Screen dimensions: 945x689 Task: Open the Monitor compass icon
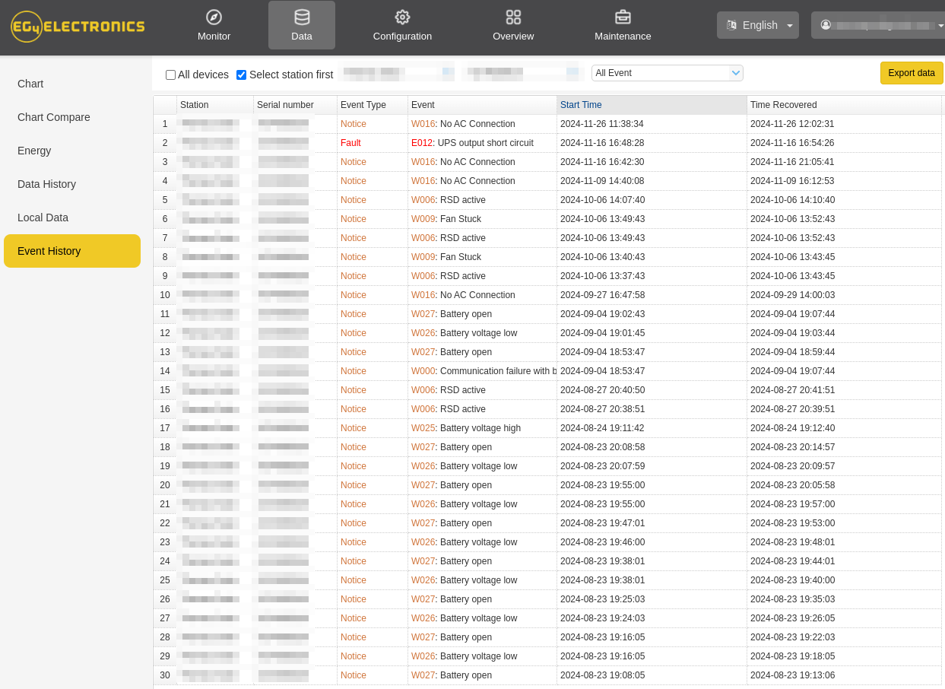click(x=214, y=17)
